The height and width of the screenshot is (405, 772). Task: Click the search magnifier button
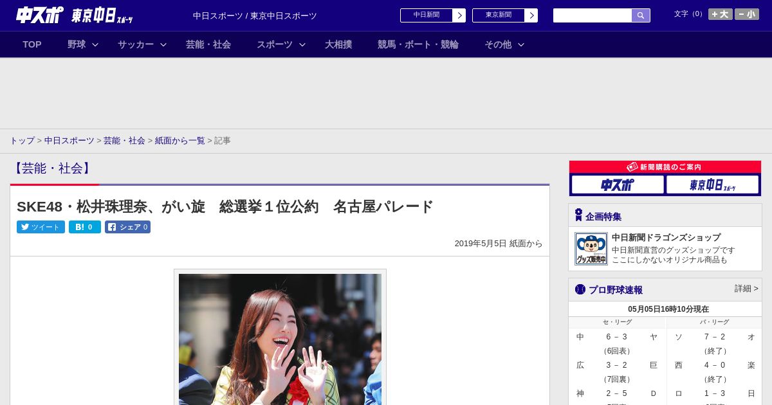point(641,15)
